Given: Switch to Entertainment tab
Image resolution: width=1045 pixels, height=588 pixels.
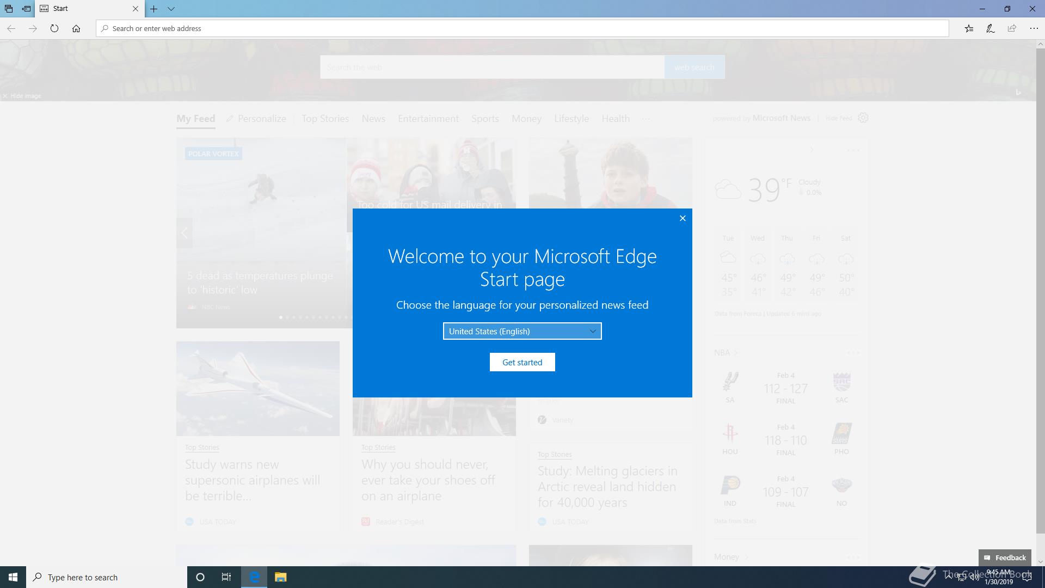Looking at the screenshot, I should point(428,119).
